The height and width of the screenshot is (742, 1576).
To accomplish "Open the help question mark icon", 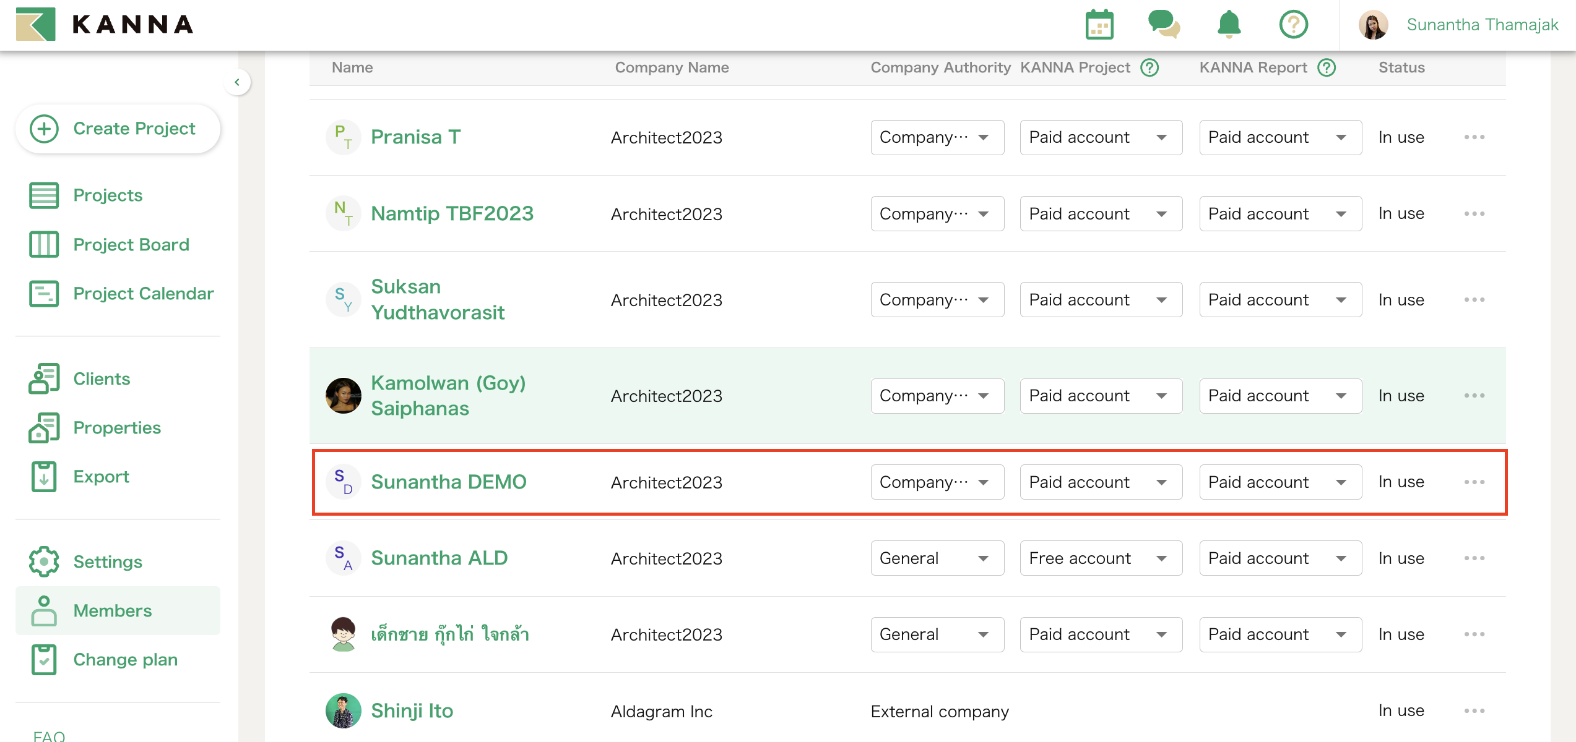I will click(1293, 25).
